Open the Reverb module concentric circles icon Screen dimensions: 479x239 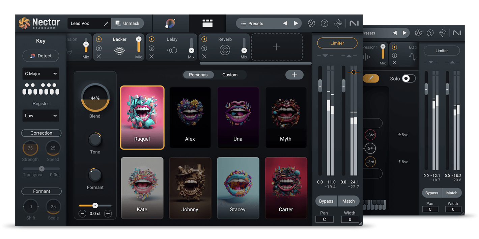(x=225, y=50)
